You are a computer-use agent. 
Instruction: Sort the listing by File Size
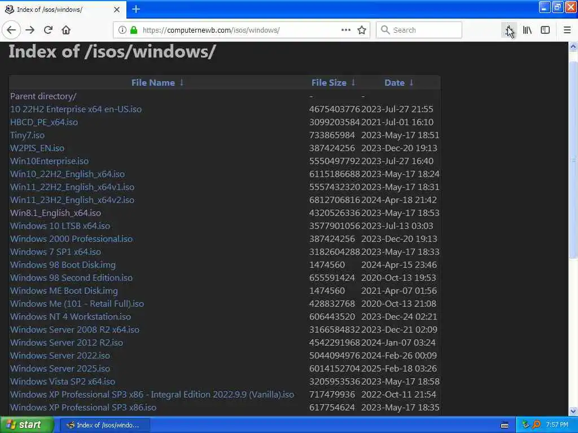point(329,82)
